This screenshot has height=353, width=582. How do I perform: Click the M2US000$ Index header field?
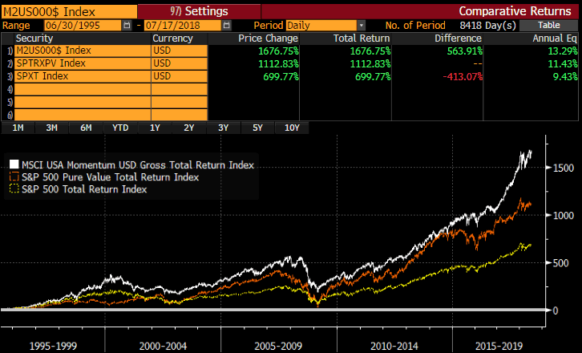coord(69,11)
